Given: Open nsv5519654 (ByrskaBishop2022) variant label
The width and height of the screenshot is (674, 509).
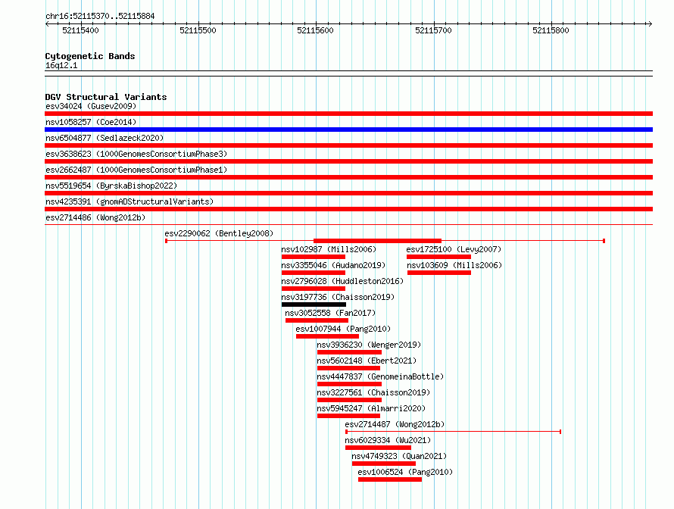Looking at the screenshot, I should (x=111, y=186).
